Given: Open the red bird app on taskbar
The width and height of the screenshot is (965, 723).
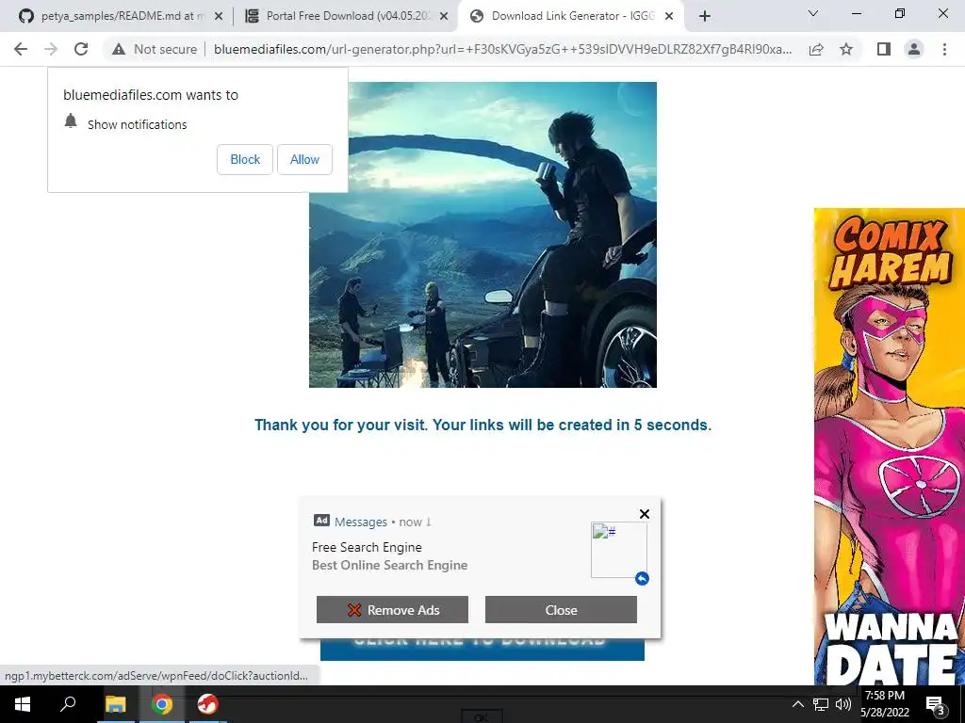Looking at the screenshot, I should point(207,704).
